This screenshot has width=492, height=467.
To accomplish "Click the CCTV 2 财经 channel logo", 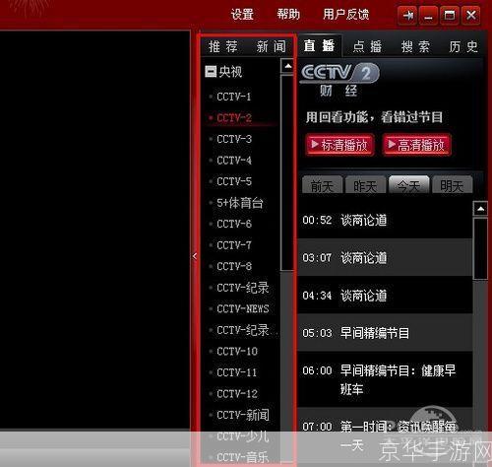I will (x=339, y=81).
